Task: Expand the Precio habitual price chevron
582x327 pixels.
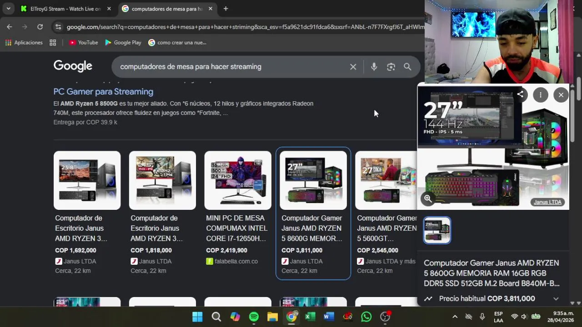Action: [556, 299]
